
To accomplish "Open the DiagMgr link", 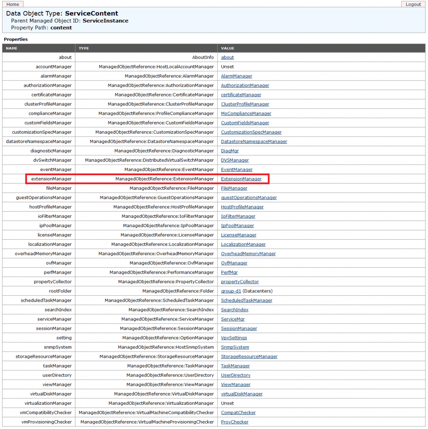I will pos(229,151).
